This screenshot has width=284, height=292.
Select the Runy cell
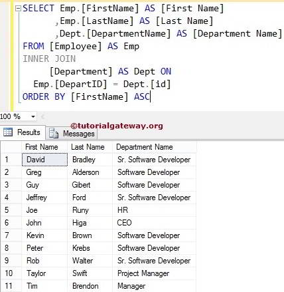[90, 210]
